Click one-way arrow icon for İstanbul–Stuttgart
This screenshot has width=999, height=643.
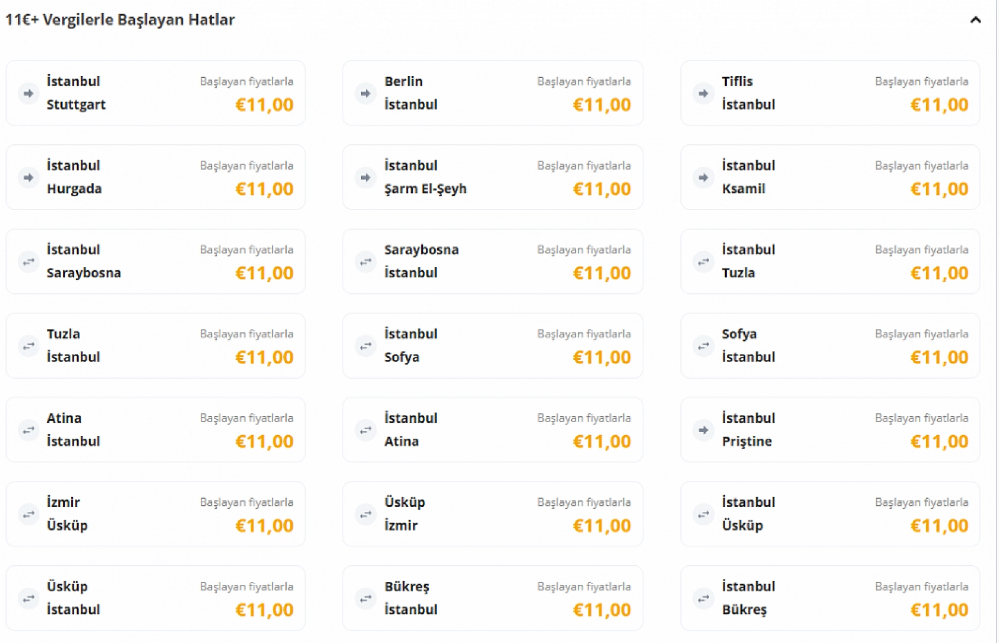click(28, 93)
